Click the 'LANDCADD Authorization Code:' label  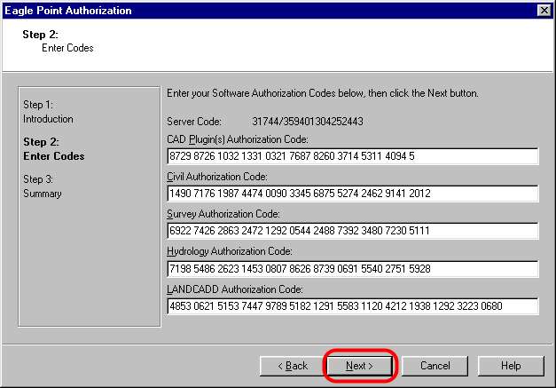coord(235,289)
